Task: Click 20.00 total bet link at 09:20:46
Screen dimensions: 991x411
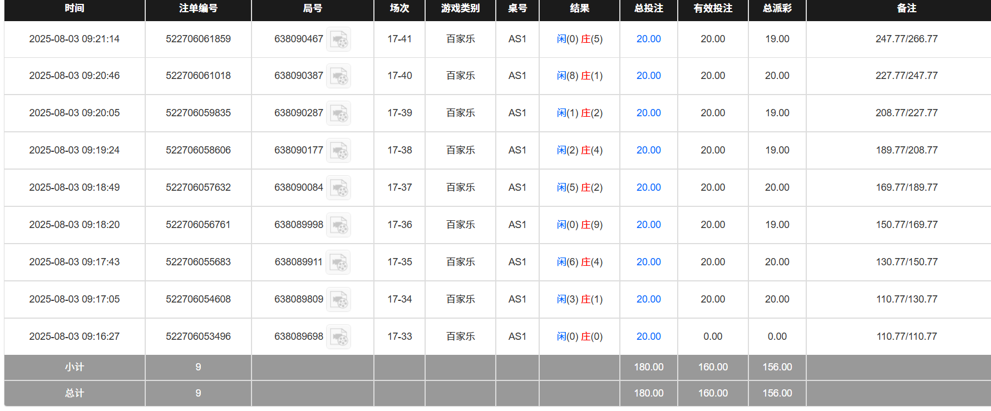Action: (648, 76)
